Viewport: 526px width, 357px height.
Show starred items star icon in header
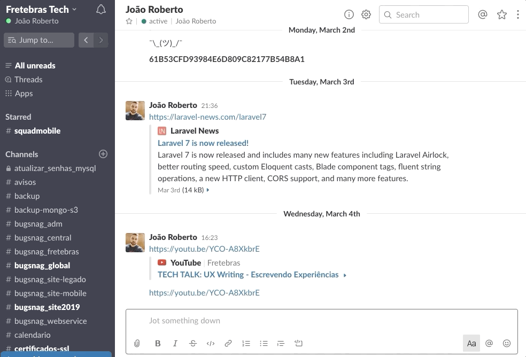pyautogui.click(x=502, y=14)
